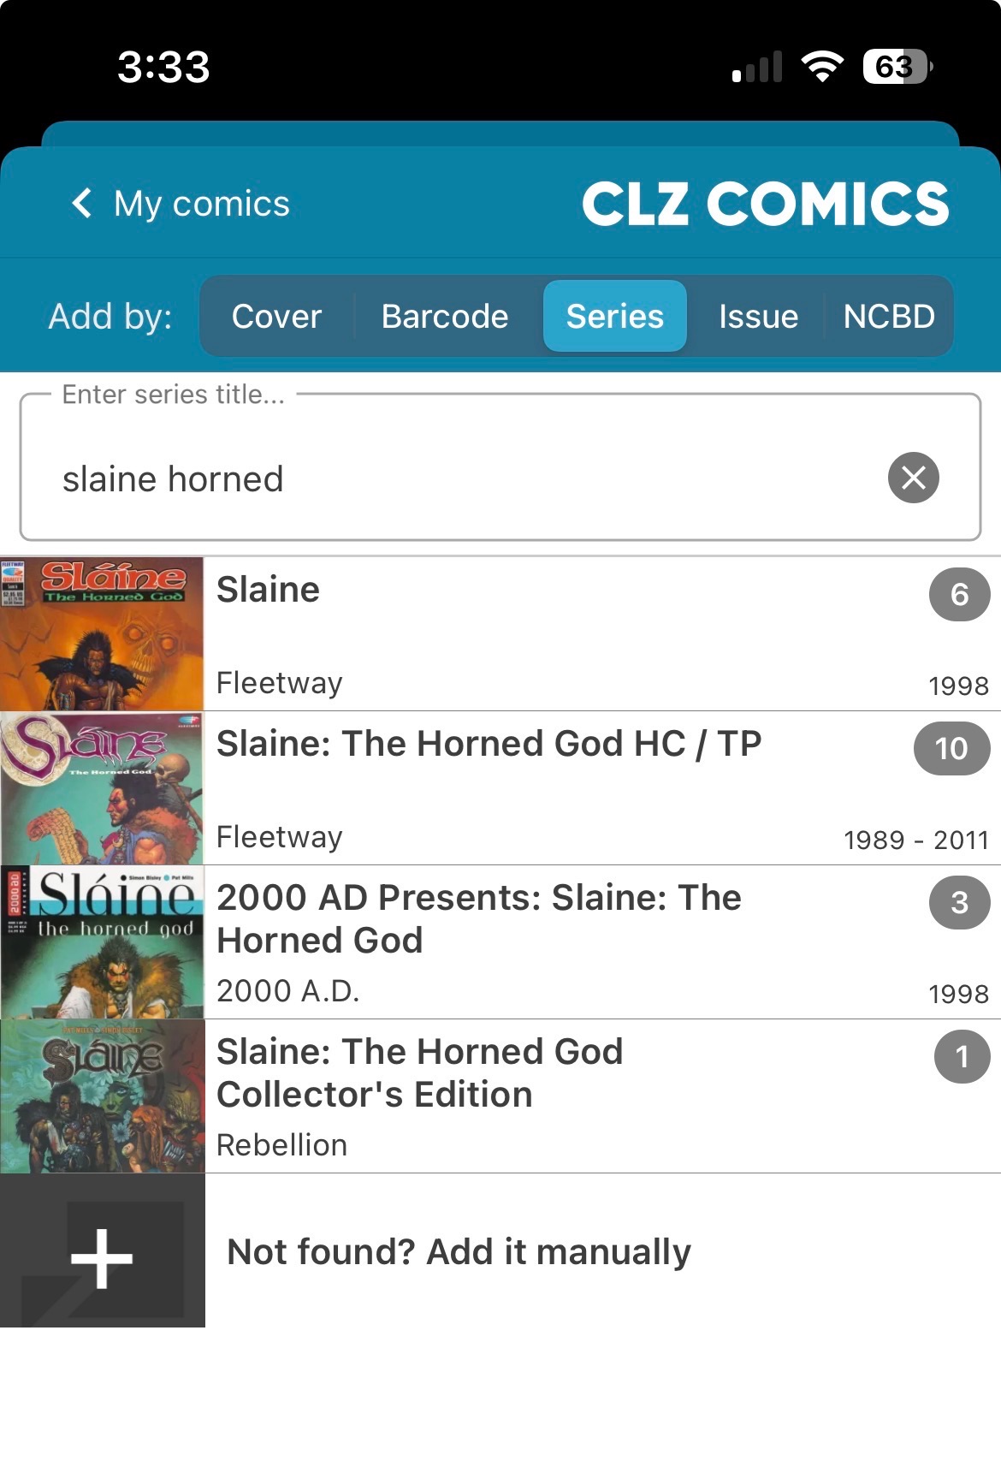Clear the series title search text
Image resolution: width=1001 pixels, height=1467 pixels.
(913, 478)
